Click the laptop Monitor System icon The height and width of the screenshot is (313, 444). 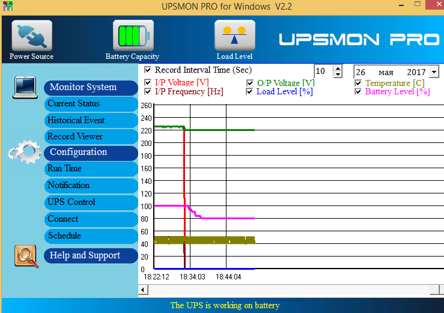[25, 88]
